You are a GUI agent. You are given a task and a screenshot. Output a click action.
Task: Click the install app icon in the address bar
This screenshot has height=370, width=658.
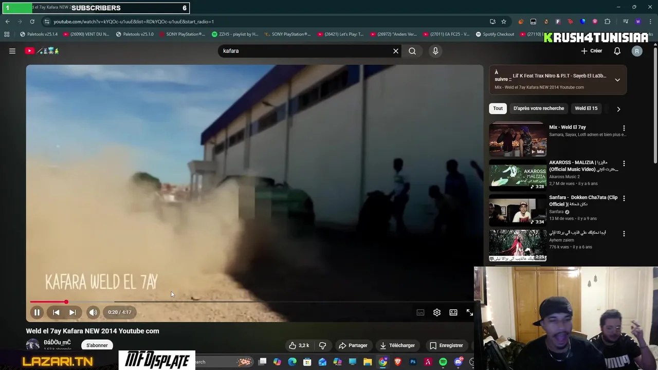coord(492,22)
